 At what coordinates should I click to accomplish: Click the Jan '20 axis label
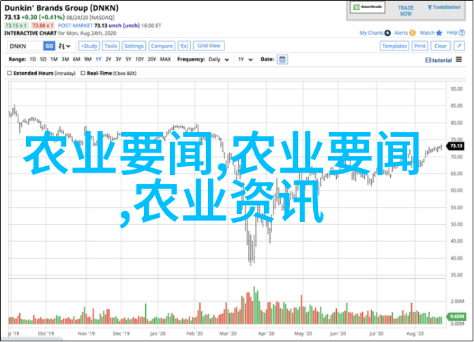point(158,334)
